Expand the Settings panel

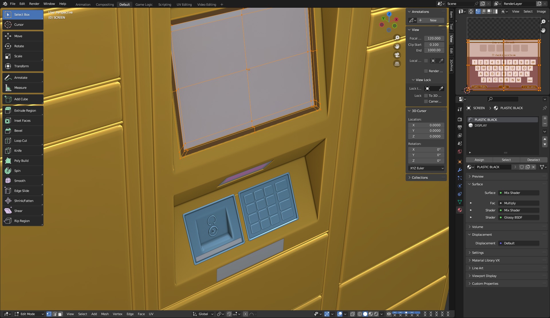click(x=506, y=253)
